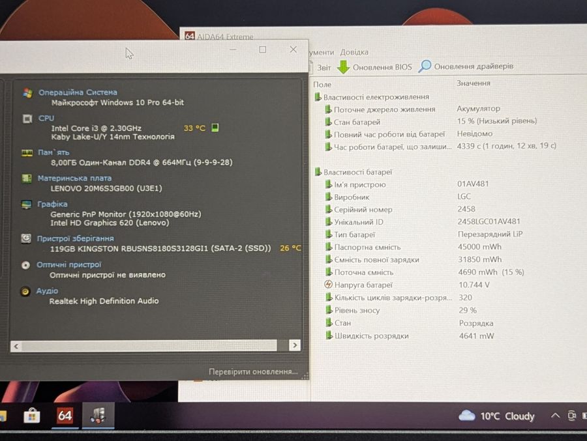Screen dimensions: 587x441
Task: Open the weather widget showing 10°C Cloudy
Action: tap(496, 416)
